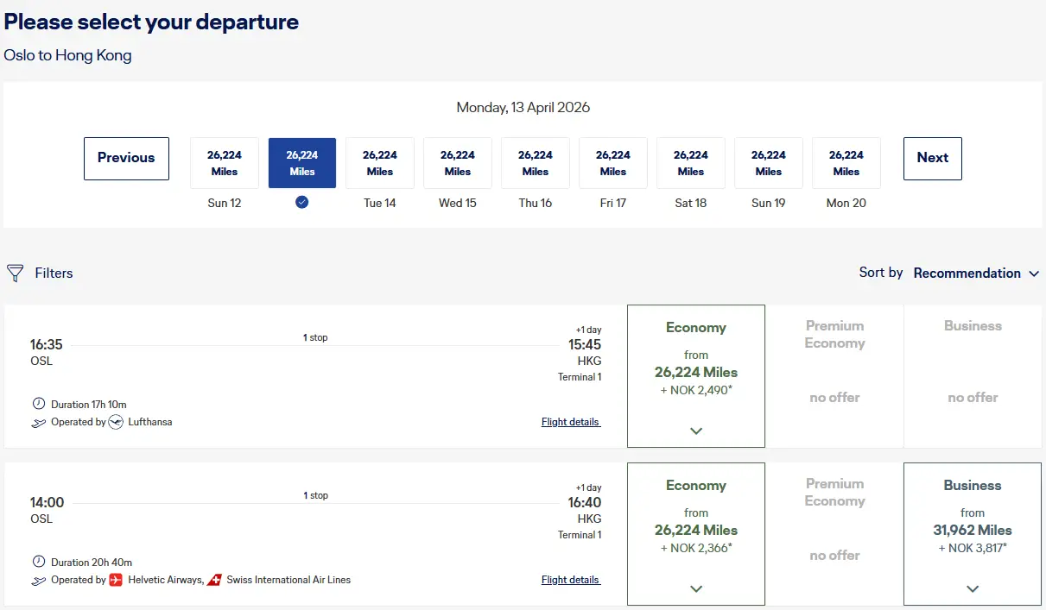Viewport: 1046px width, 610px height.
Task: Choose the Mon 20 date tab
Action: pyautogui.click(x=846, y=163)
